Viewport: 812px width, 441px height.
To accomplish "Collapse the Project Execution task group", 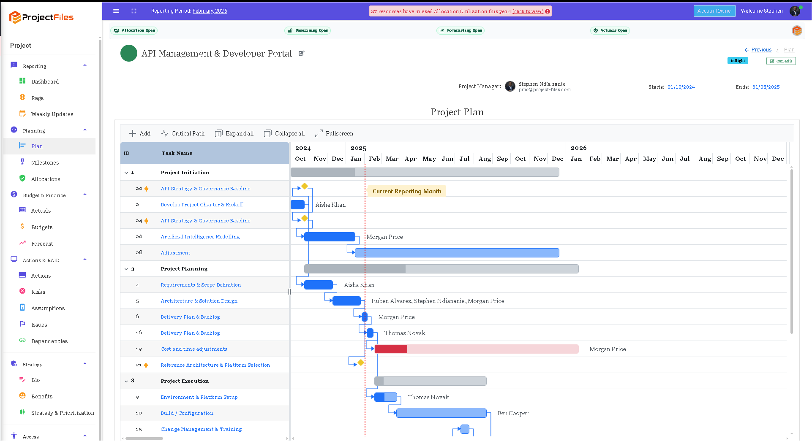I will click(x=126, y=381).
